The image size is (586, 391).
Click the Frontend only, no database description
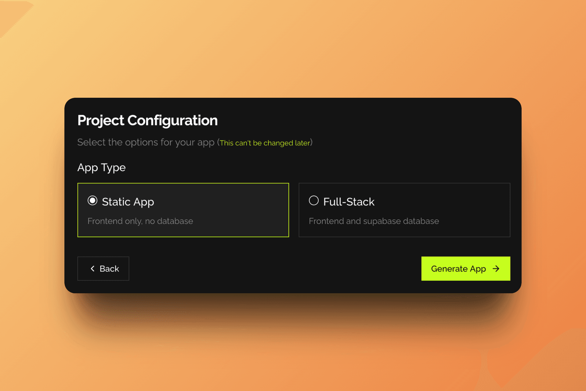(x=140, y=221)
